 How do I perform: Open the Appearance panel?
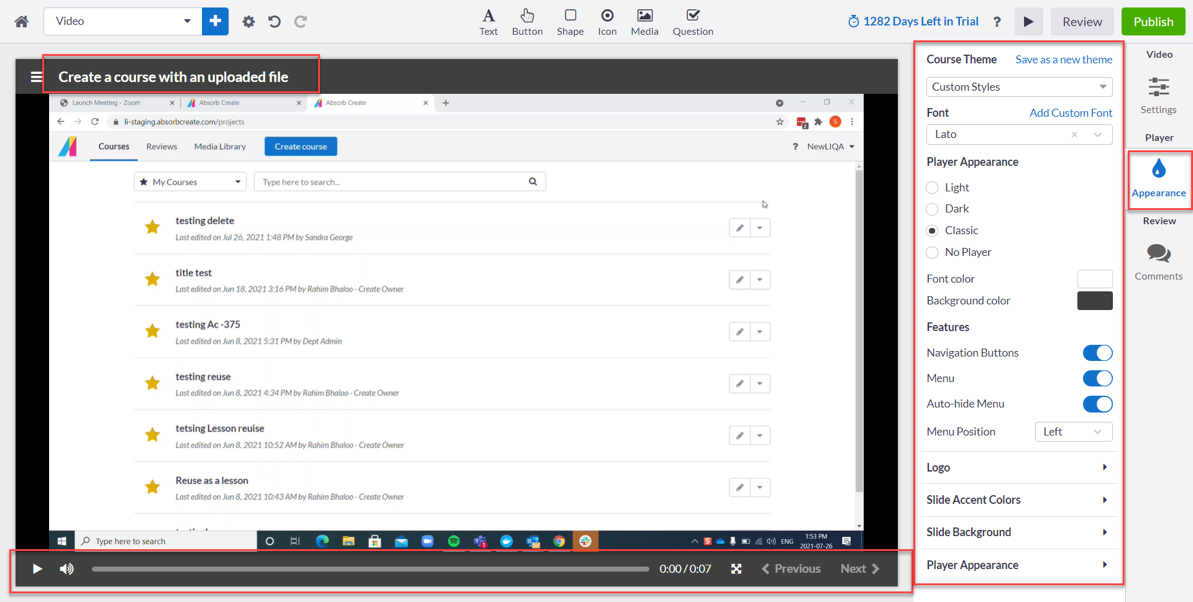1159,180
